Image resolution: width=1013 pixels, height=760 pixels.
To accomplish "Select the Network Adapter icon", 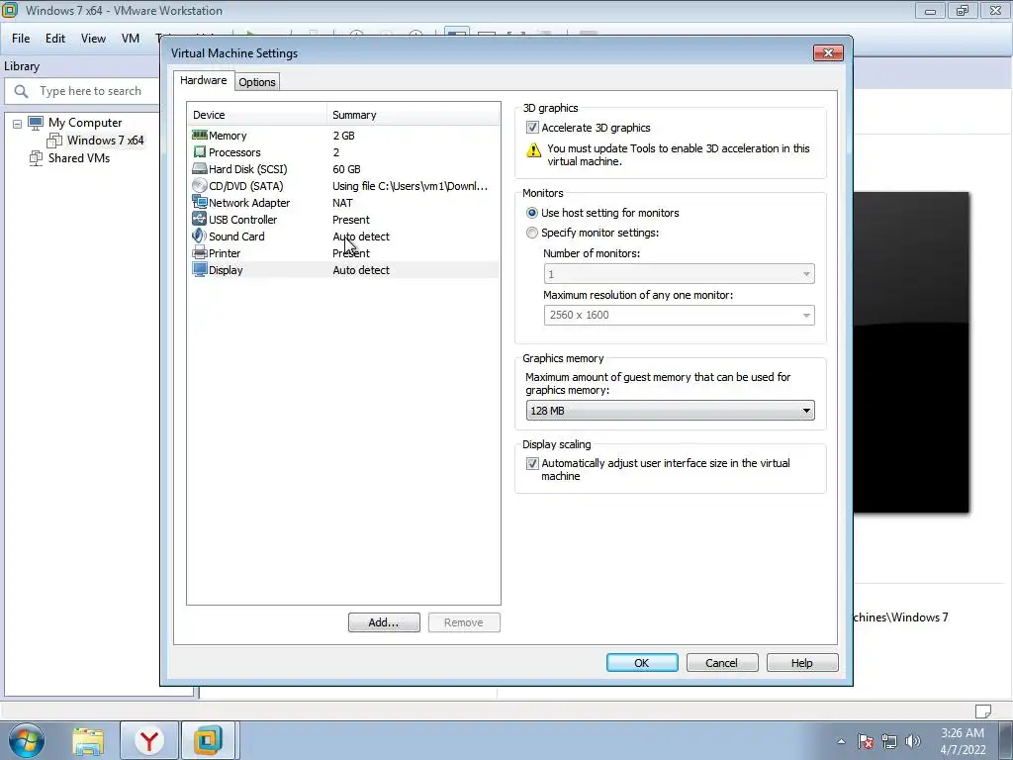I will [200, 202].
